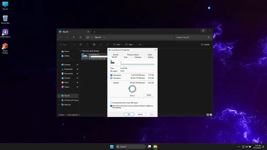The image size is (267, 150).
Task: Expand the CD Drive (D:) tree node
Action: (59, 100)
